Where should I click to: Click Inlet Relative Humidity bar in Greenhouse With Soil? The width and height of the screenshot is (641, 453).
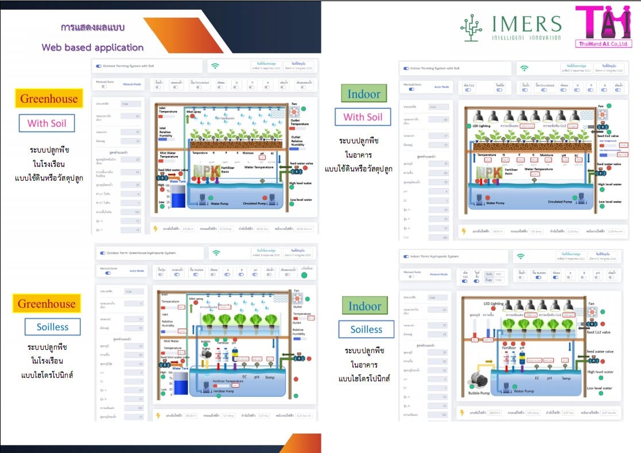167,139
